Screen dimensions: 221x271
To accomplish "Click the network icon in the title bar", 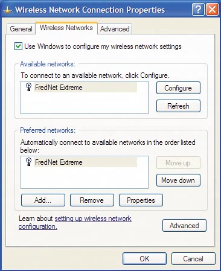I will [x=7, y=10].
